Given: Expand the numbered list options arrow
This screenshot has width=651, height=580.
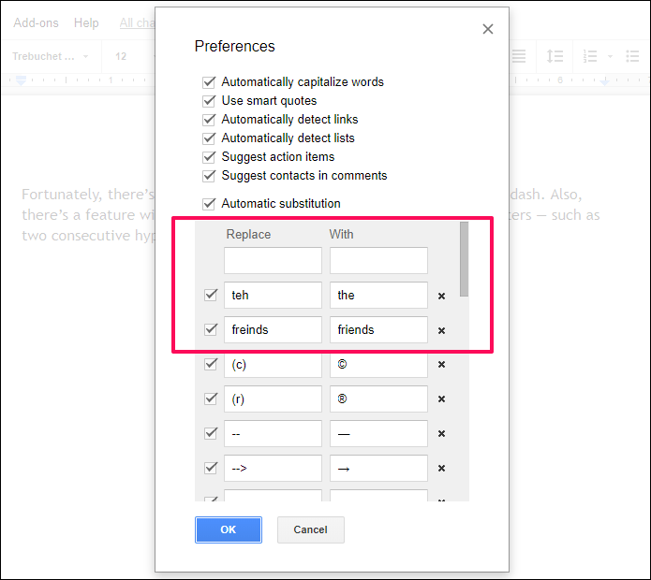Looking at the screenshot, I should [x=610, y=56].
